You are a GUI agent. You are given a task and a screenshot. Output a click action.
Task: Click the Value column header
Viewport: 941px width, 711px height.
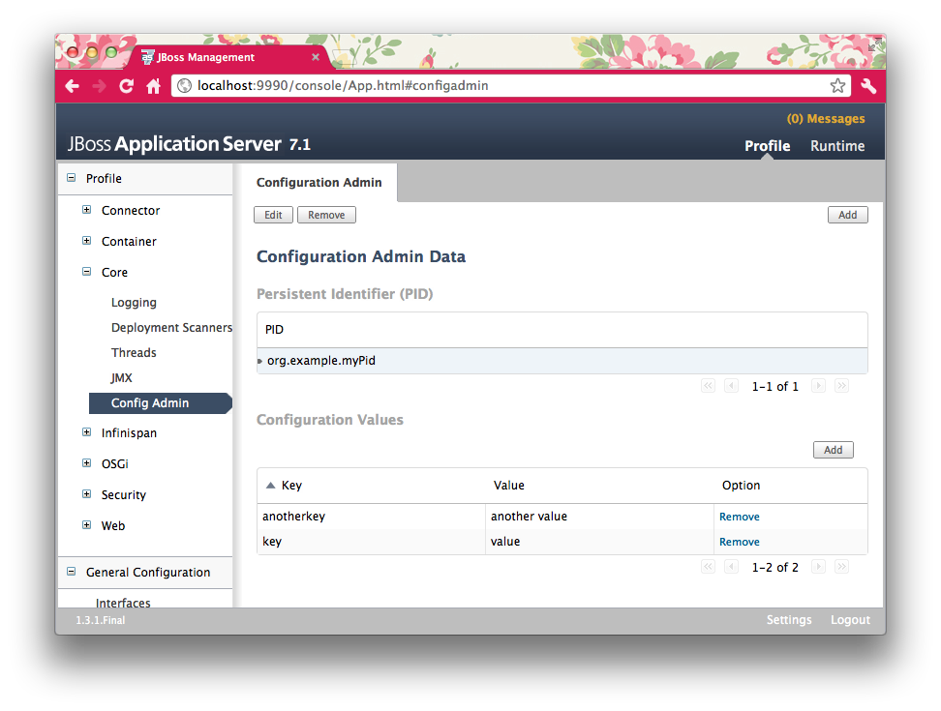[509, 485]
